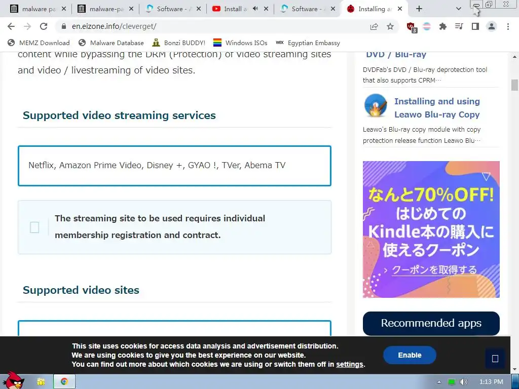Click the Kindle 70% OFF coupon ad
519x389 pixels.
click(x=431, y=229)
